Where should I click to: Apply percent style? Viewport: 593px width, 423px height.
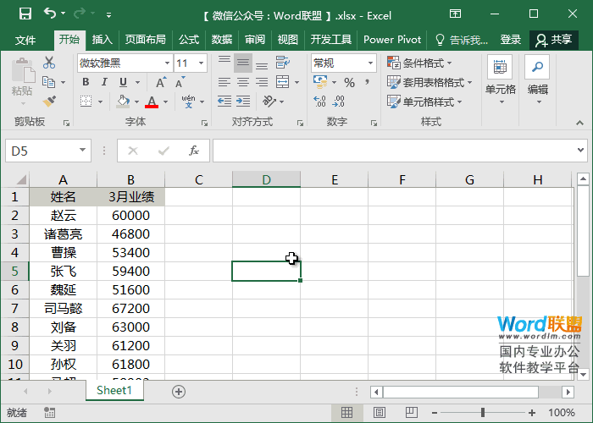pyautogui.click(x=349, y=83)
